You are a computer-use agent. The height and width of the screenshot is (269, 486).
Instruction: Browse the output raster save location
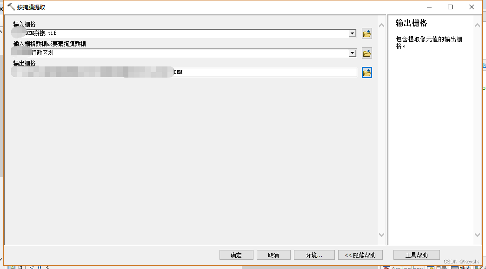[366, 72]
